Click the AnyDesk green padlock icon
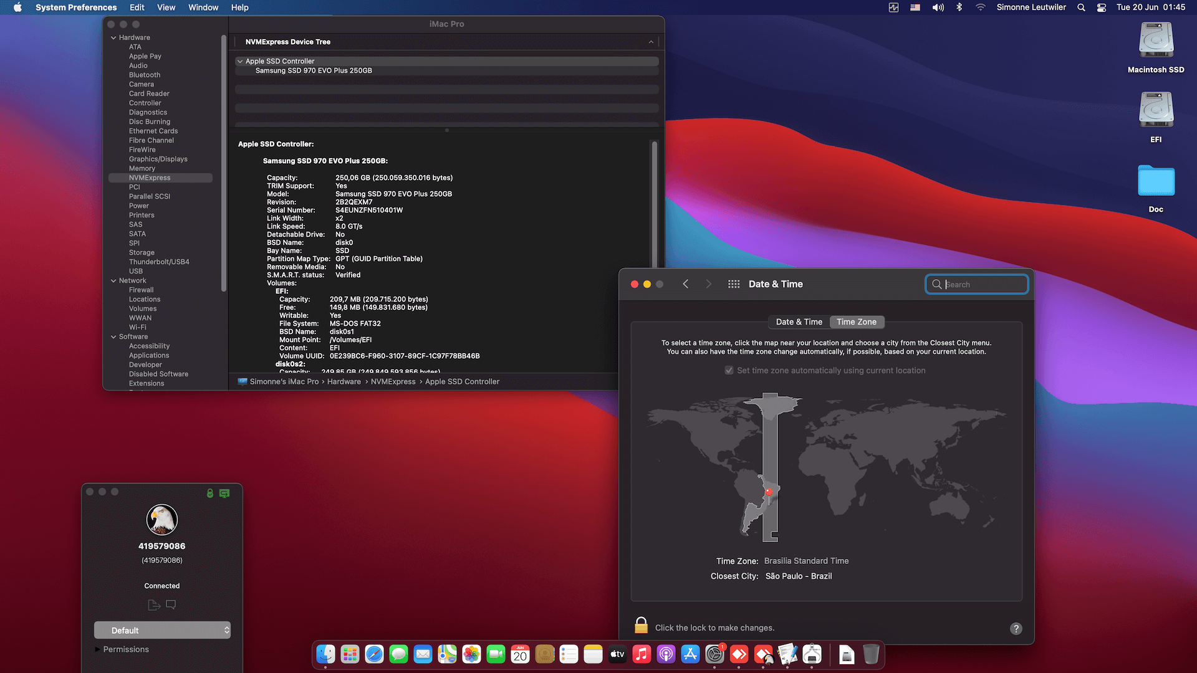Image resolution: width=1197 pixels, height=673 pixels. (210, 493)
